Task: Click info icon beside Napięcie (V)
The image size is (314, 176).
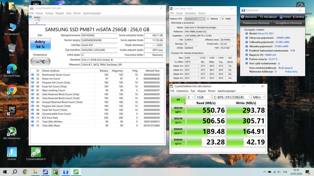Action: (x=246, y=55)
